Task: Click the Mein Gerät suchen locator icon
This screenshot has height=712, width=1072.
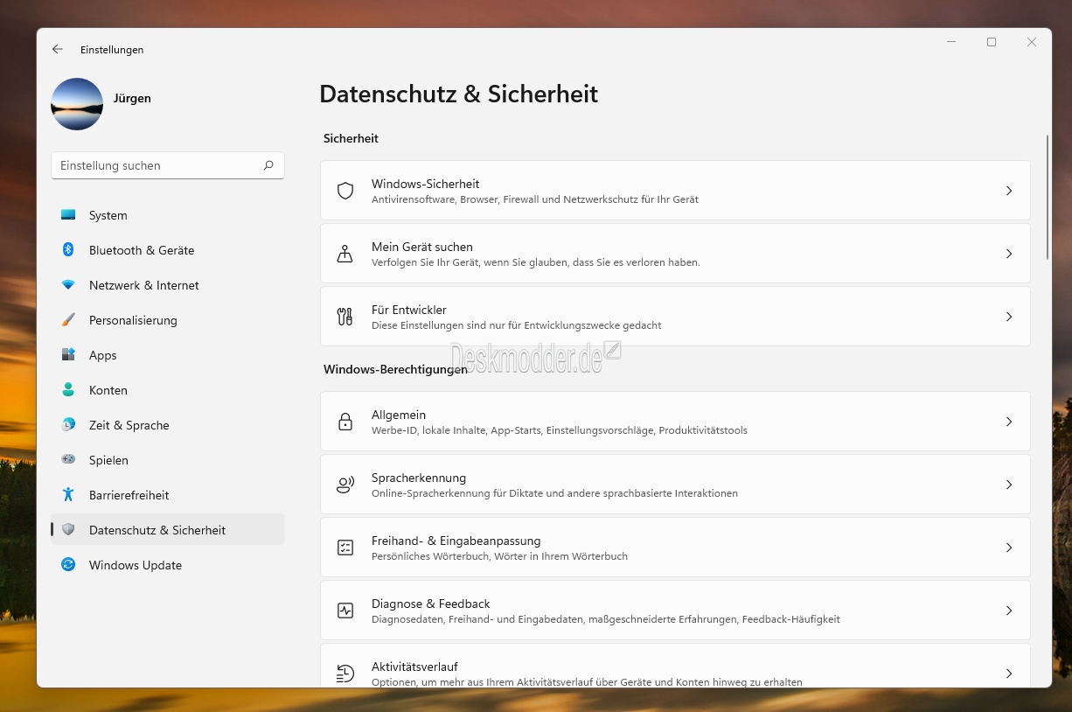Action: pyautogui.click(x=345, y=254)
